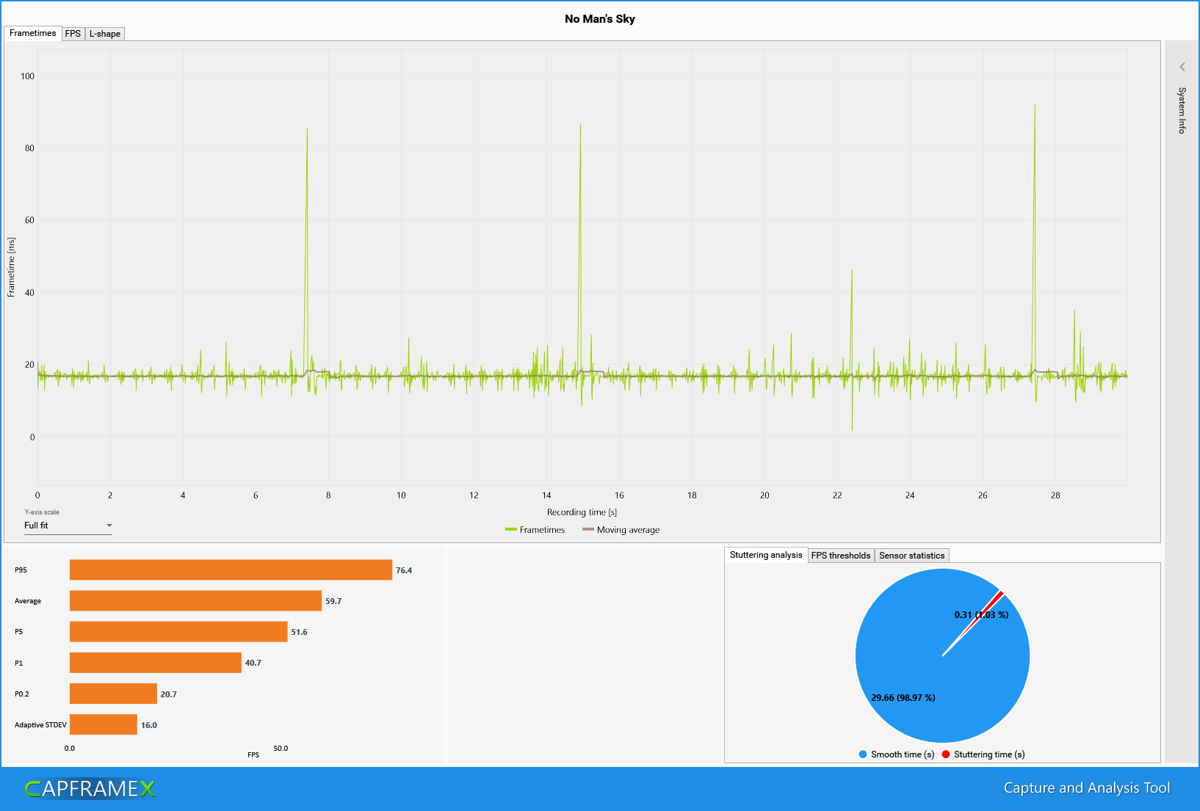Select the Adaptive STDEV bar
1200x811 pixels.
coord(104,724)
